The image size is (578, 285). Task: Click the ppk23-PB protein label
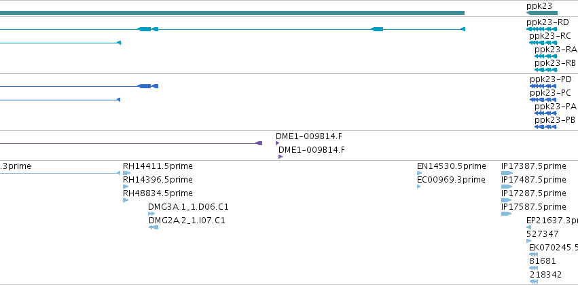coord(555,120)
